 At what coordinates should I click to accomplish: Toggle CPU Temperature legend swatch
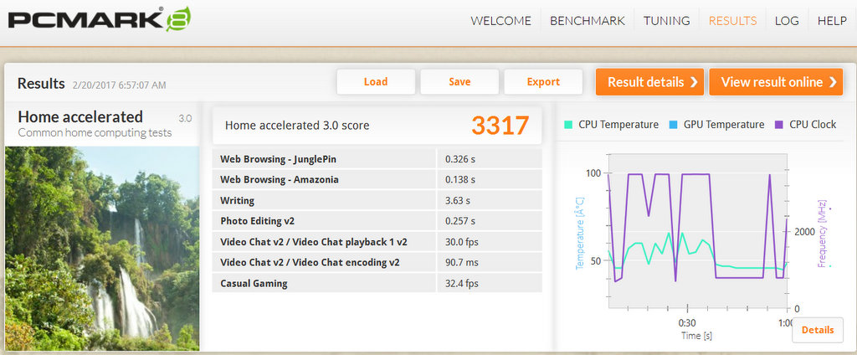tap(569, 125)
